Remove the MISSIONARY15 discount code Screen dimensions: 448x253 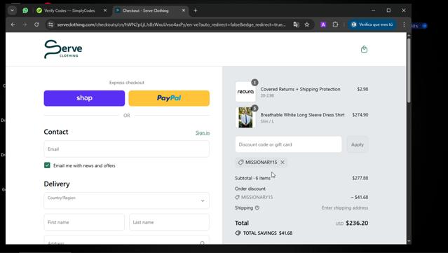(283, 162)
